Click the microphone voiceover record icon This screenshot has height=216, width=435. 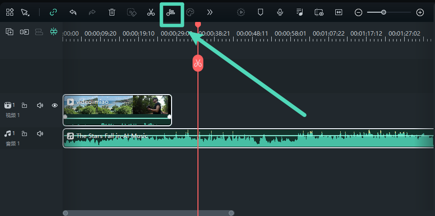[x=280, y=13]
